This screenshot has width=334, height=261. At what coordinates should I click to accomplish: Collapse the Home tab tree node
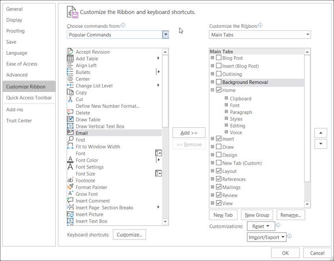coord(212,90)
